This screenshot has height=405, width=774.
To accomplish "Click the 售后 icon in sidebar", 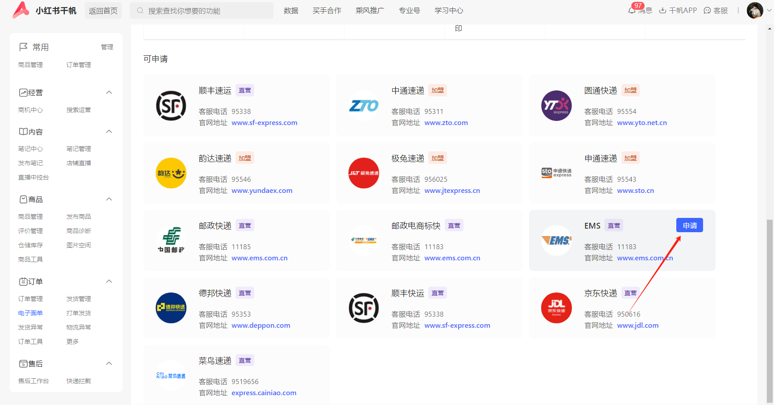I will (x=23, y=363).
